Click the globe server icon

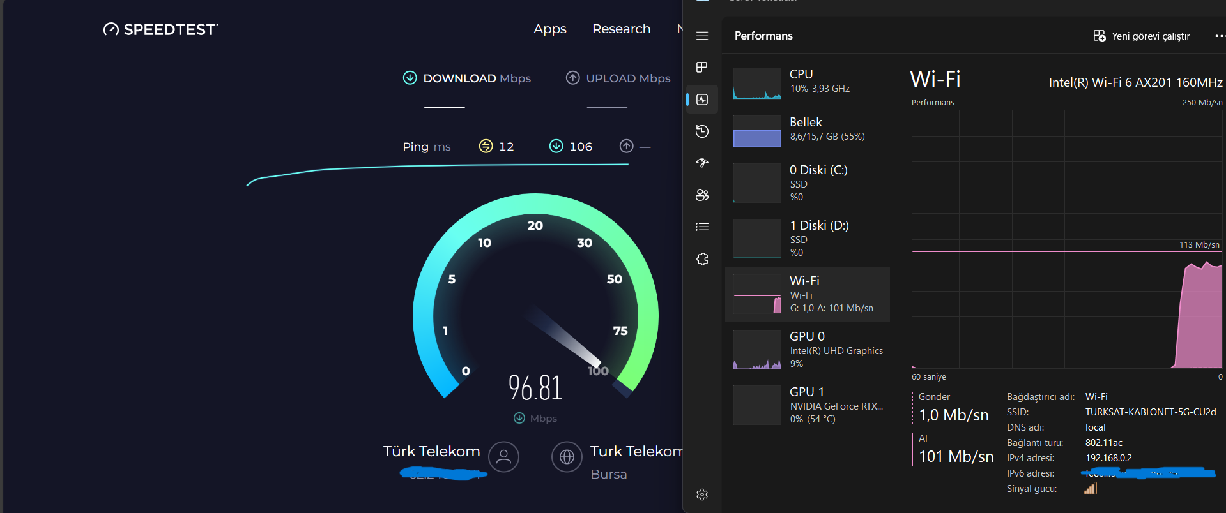(567, 457)
